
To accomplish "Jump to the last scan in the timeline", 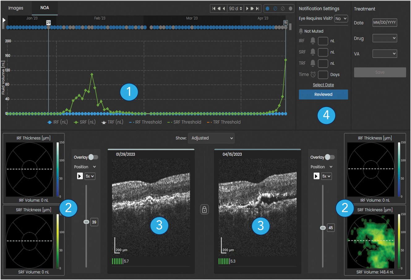I will [x=257, y=9].
